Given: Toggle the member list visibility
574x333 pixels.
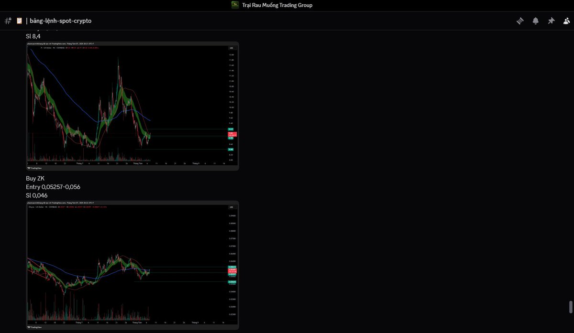Looking at the screenshot, I should 566,21.
